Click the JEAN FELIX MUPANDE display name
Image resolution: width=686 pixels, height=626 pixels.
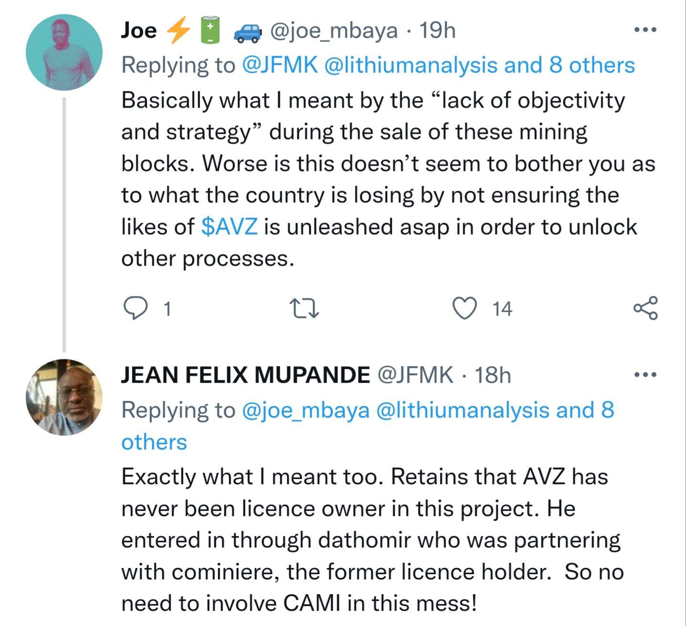click(246, 375)
